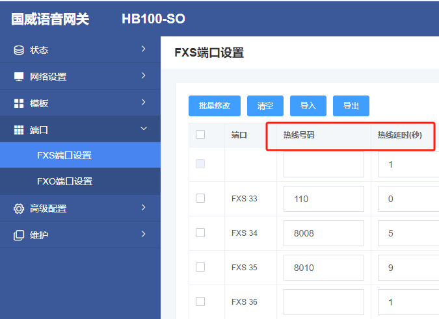Viewport: 439px width, 319px height.
Task: Click the FXS 33 hotline number field with 110
Action: point(324,199)
